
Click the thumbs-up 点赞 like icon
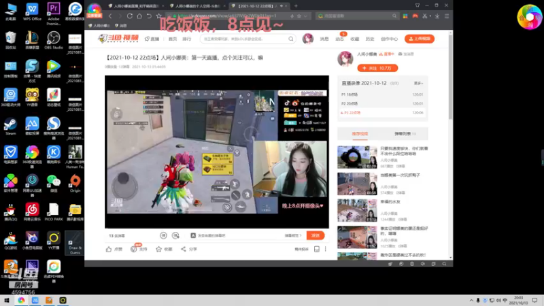click(x=109, y=249)
